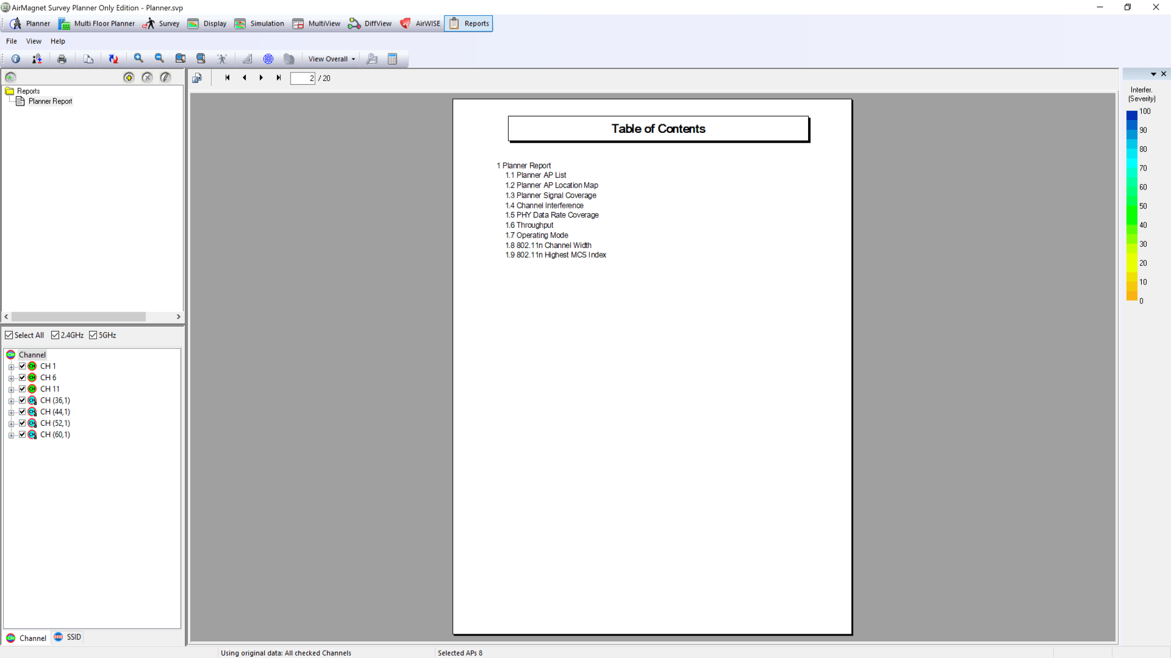This screenshot has width=1171, height=658.
Task: Click the info icon on the toolbar
Action: (15, 58)
